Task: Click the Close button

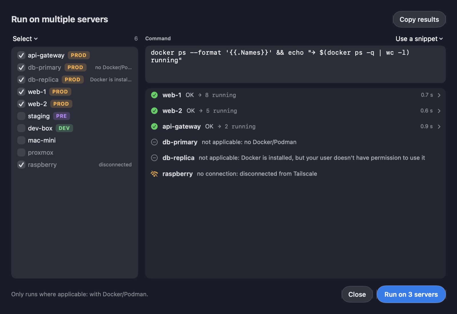Action: pos(357,294)
